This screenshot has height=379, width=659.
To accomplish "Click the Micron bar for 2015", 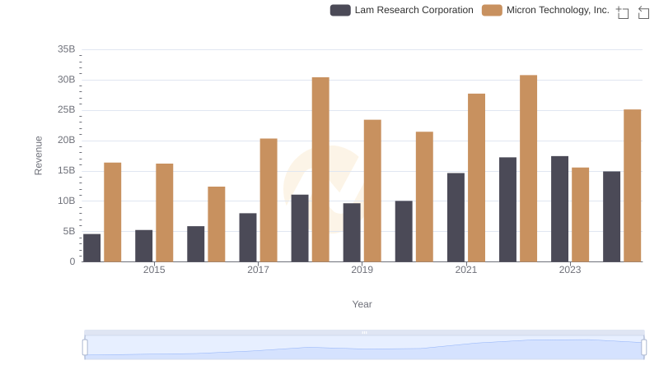I will click(x=164, y=213).
